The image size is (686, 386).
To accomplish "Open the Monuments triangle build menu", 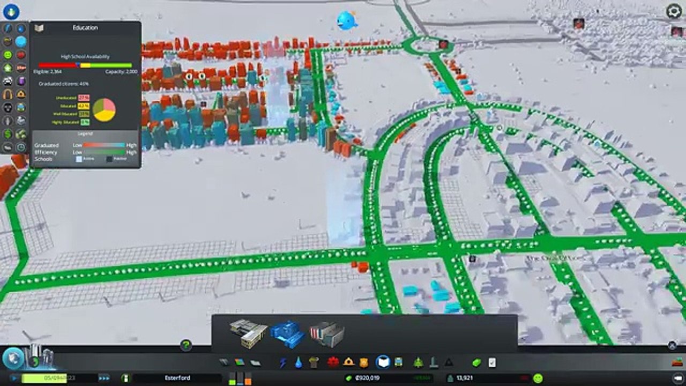I will [449, 362].
